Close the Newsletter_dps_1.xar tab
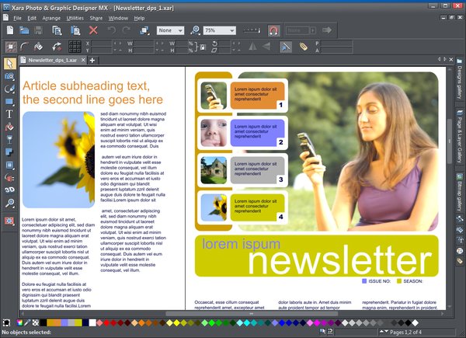466x338 pixels. pyautogui.click(x=83, y=60)
